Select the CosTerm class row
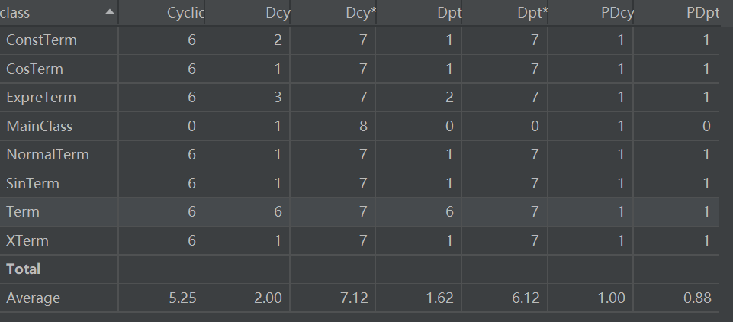This screenshot has width=733, height=322. pyautogui.click(x=34, y=69)
